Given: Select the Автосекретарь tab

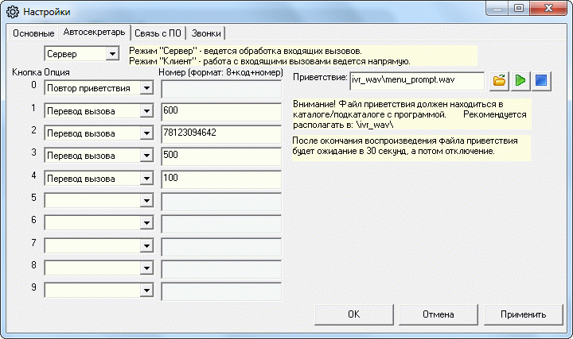Looking at the screenshot, I should [x=94, y=32].
